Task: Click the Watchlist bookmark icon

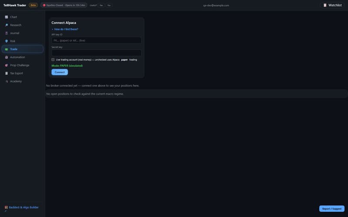Action: click(325, 5)
